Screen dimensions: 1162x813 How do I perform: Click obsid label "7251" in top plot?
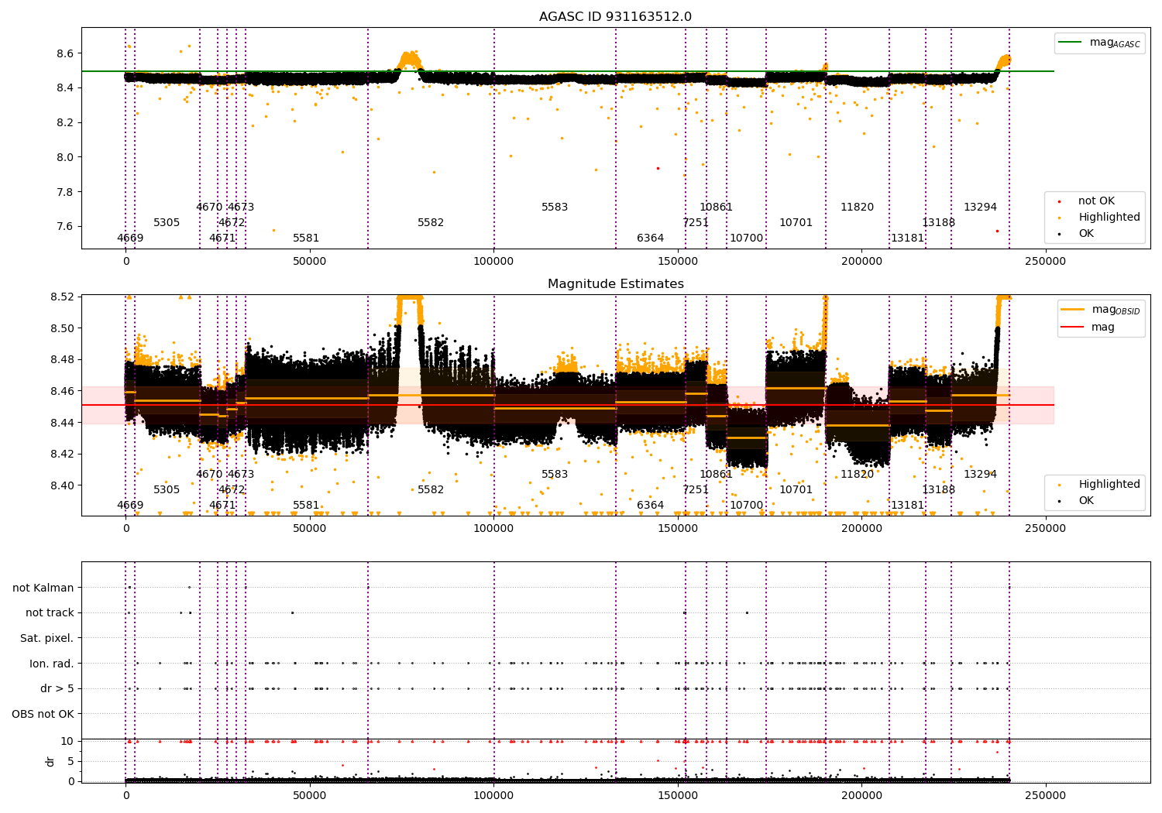tap(696, 223)
